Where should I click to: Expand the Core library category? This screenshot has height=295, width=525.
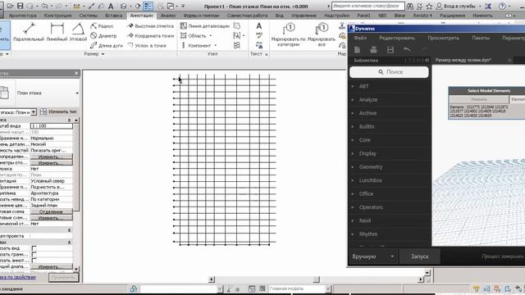[364, 140]
